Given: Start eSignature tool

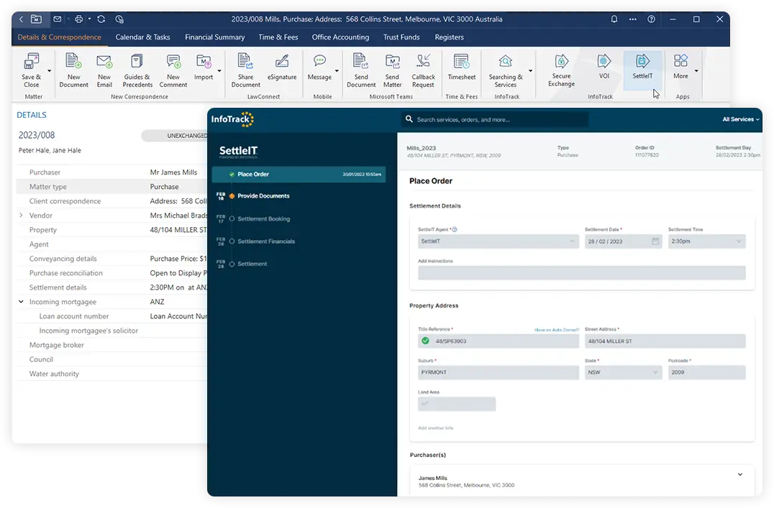Looking at the screenshot, I should (282, 67).
